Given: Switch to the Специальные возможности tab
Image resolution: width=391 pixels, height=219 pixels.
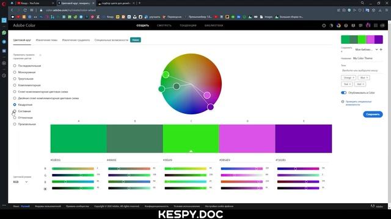Looking at the screenshot, I should (111, 40).
